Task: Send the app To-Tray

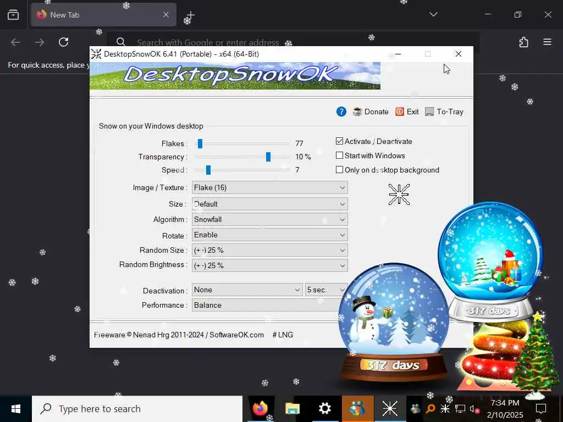Action: pyautogui.click(x=444, y=112)
